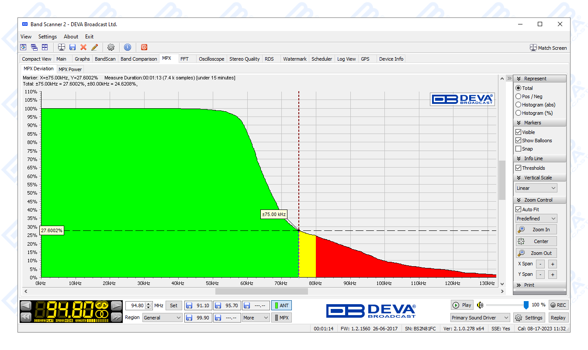
Task: Click the Match Screen icon
Action: [533, 48]
